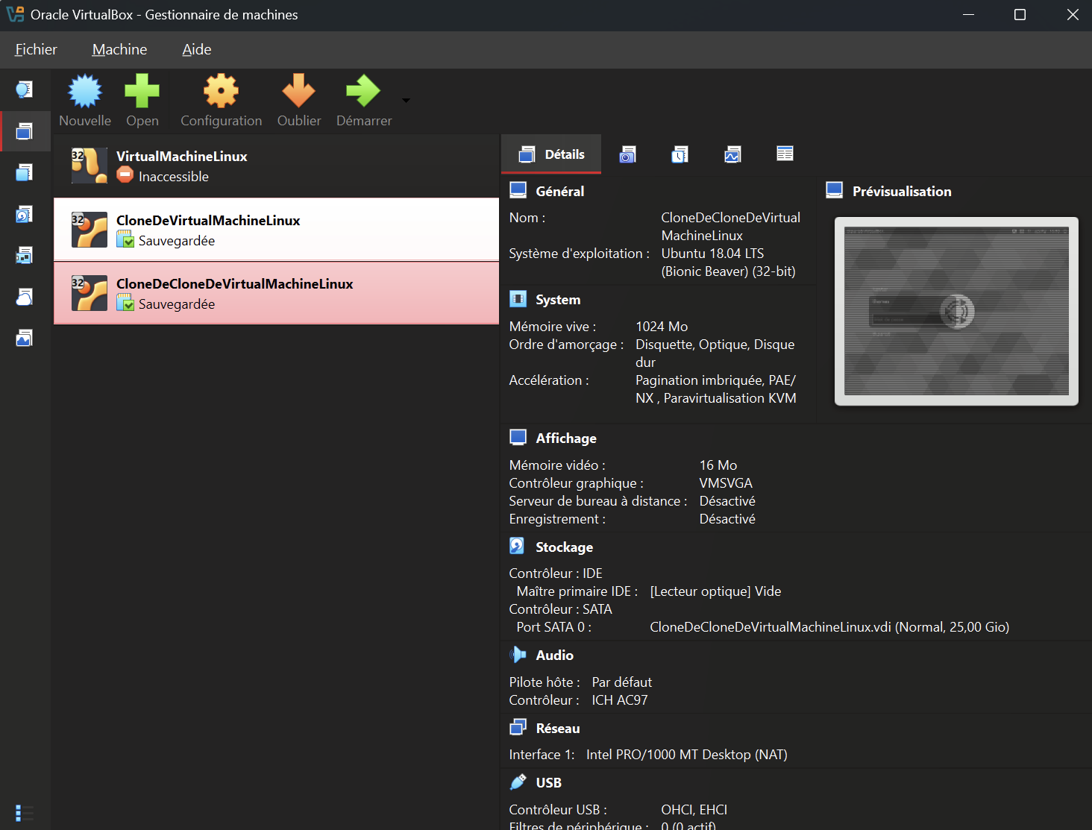Click the Nouvelle toolbar button

(85, 101)
